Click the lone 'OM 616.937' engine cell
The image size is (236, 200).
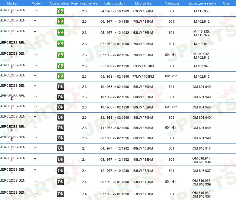[x=202, y=171]
